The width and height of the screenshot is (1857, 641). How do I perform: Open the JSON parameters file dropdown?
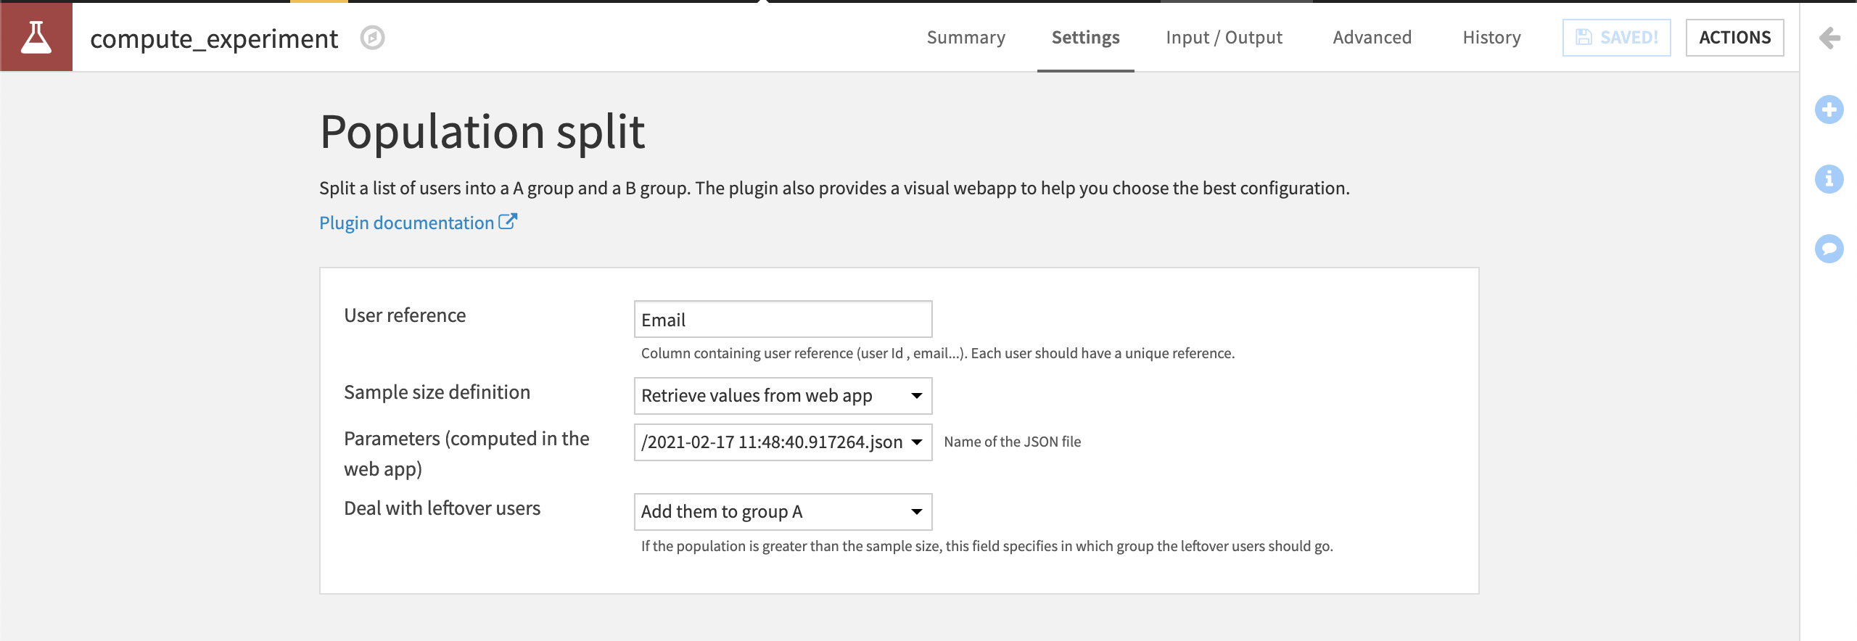[x=783, y=442]
